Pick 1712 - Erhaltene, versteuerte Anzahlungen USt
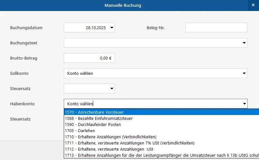This screenshot has width=259, height=160. [109, 149]
